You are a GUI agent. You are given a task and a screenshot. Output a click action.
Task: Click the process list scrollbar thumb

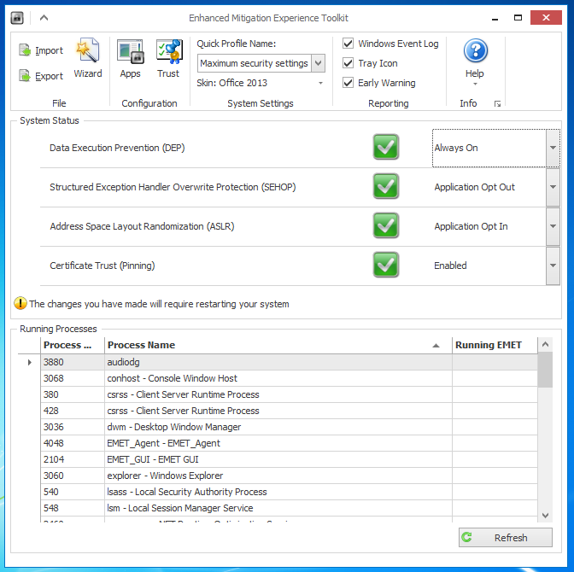545,370
